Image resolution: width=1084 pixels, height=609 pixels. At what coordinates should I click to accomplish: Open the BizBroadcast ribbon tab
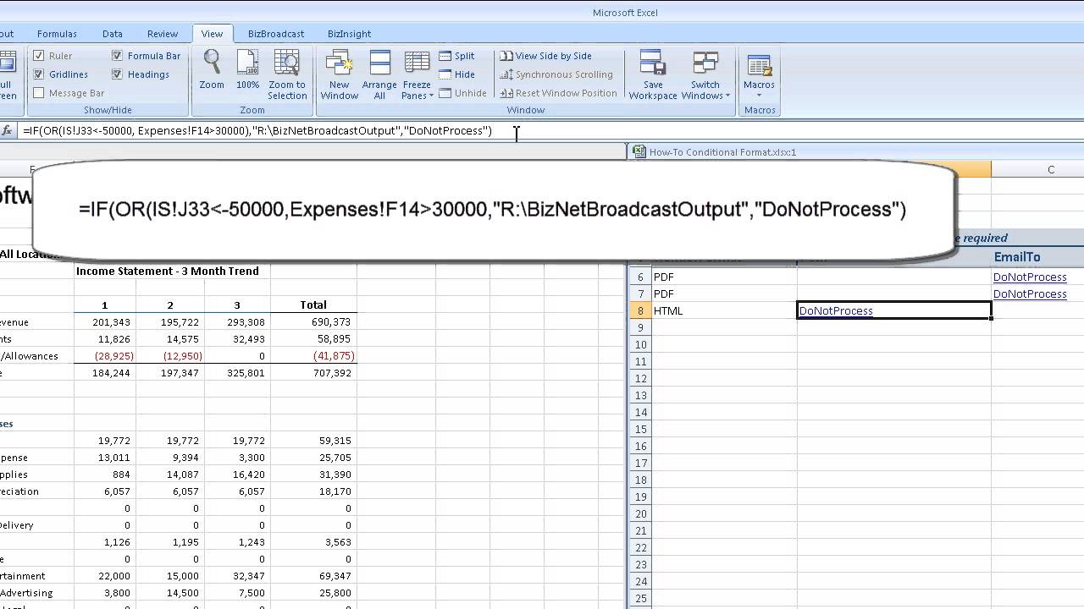pos(276,34)
